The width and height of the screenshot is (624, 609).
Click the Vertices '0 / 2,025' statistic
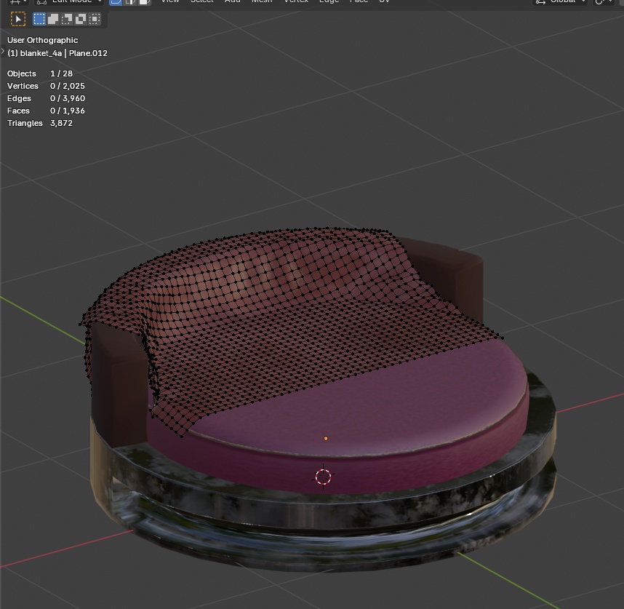67,86
